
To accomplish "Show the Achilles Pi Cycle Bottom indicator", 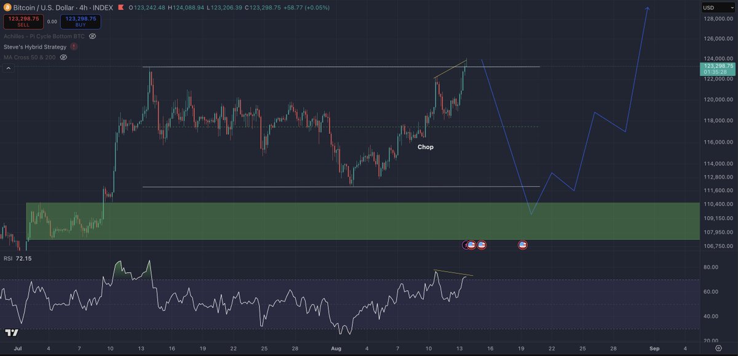I will (x=93, y=36).
